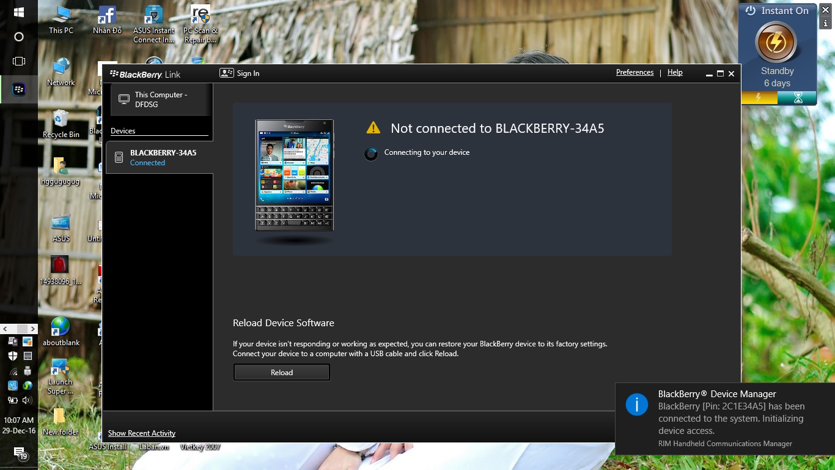The width and height of the screenshot is (835, 470).
Task: Open This PC desktop icon
Action: tap(61, 20)
